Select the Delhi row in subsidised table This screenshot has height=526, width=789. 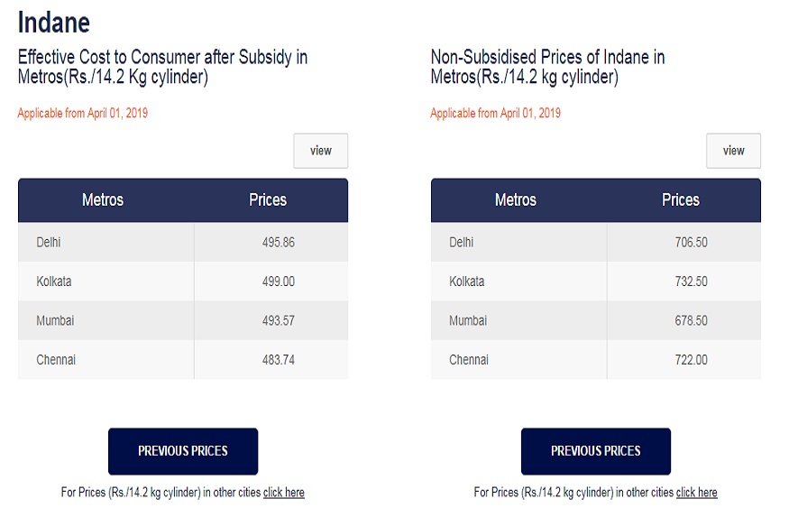pyautogui.click(x=183, y=242)
